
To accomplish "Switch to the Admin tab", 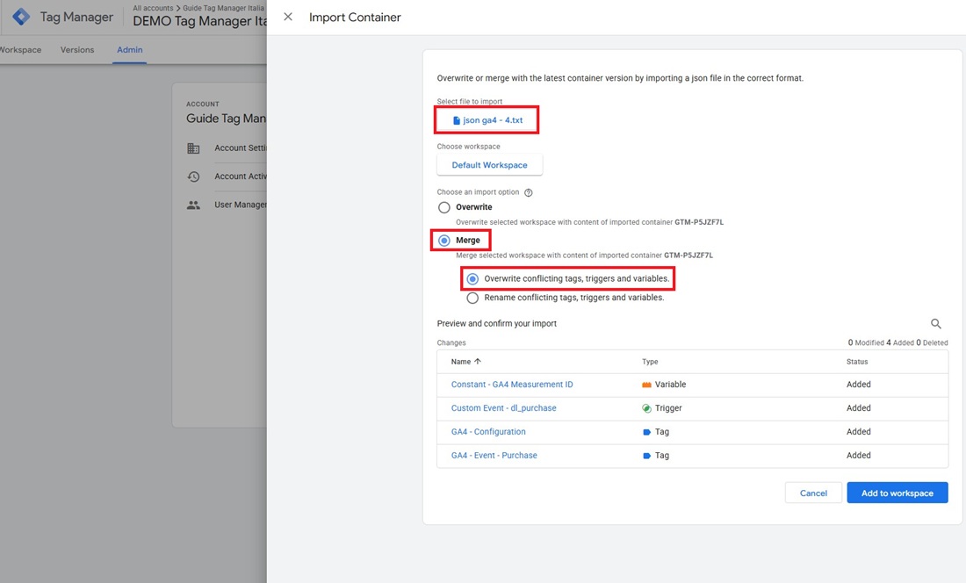I will pyautogui.click(x=129, y=50).
